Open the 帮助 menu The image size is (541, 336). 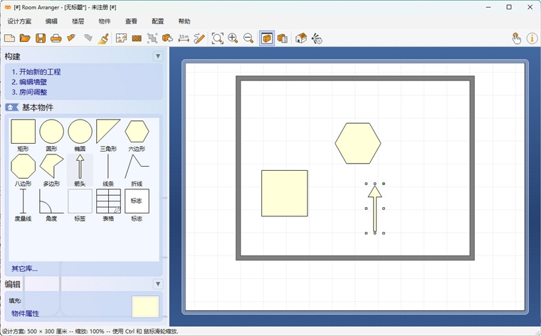coord(184,21)
